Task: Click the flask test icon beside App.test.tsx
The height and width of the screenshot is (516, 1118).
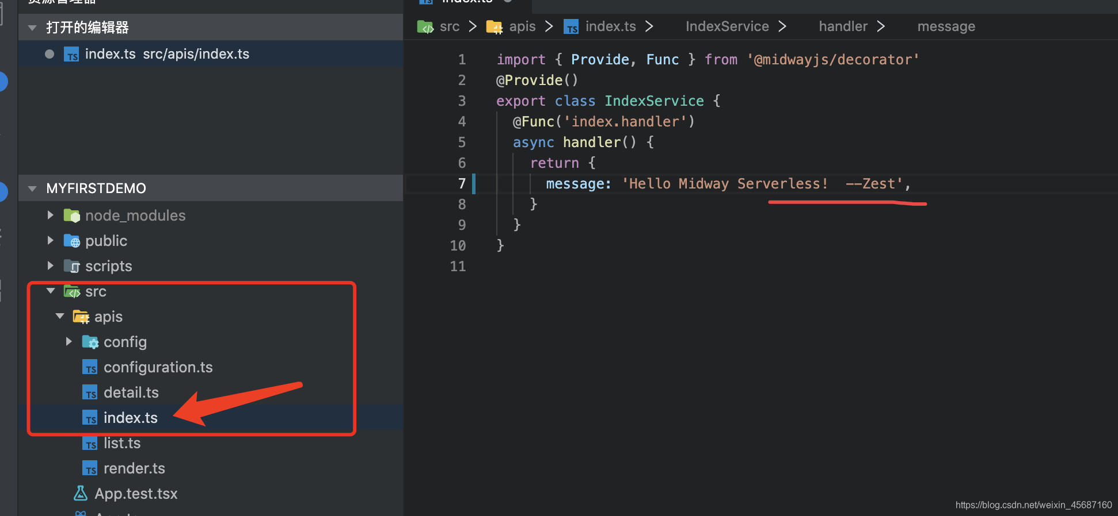Action: (81, 493)
